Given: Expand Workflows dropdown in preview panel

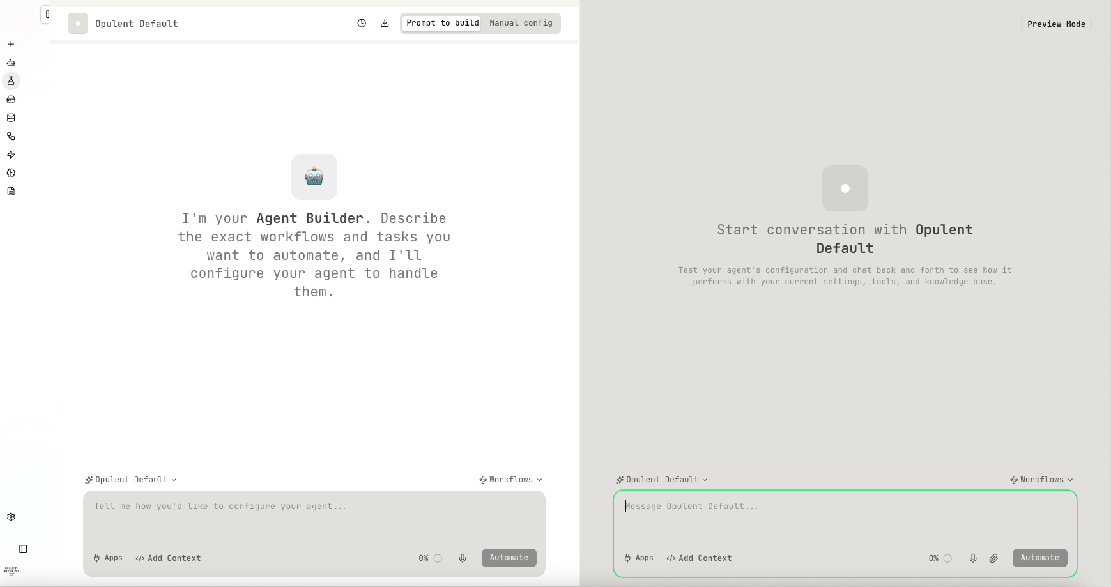Looking at the screenshot, I should [x=1041, y=479].
